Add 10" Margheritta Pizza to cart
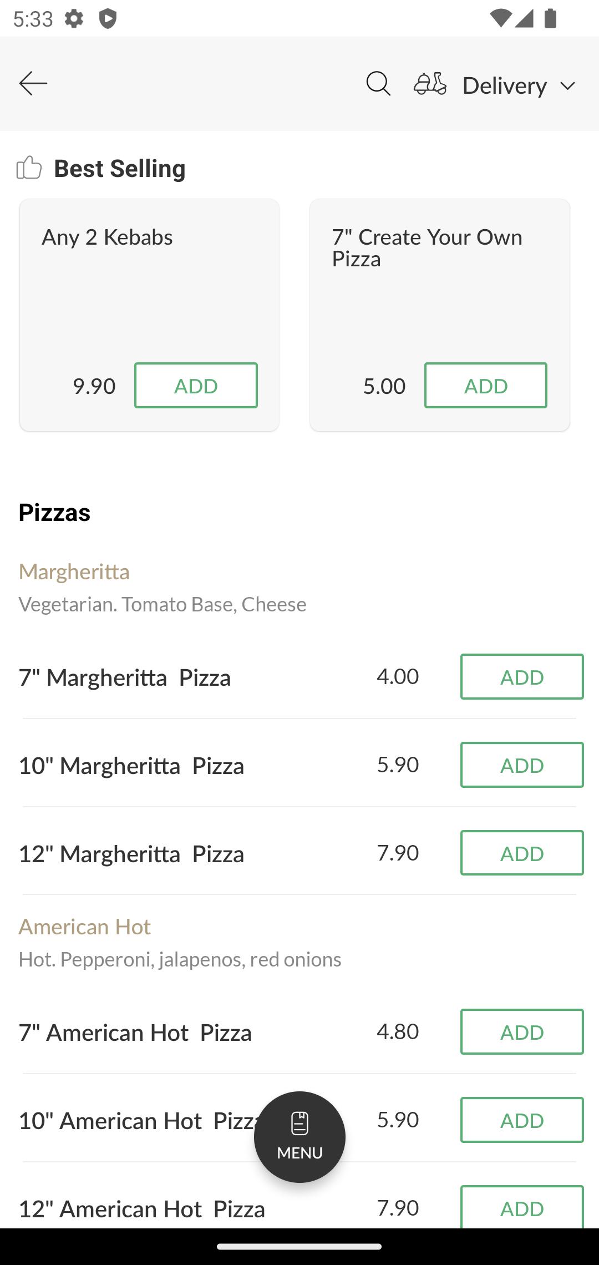 pos(522,765)
